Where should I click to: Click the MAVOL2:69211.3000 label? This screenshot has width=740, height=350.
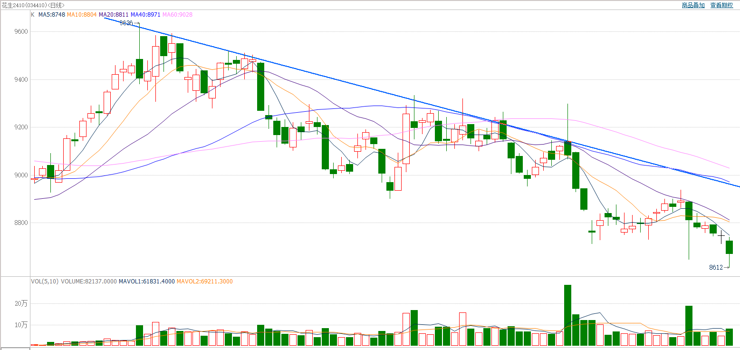205,282
